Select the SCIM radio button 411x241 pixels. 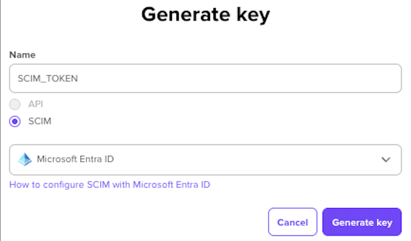(x=16, y=121)
